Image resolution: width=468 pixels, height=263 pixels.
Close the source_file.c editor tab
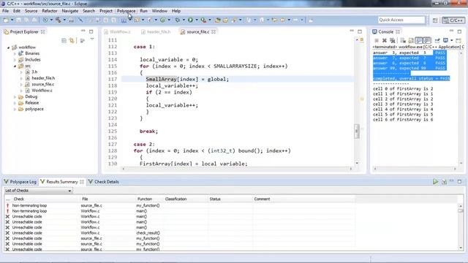click(214, 32)
